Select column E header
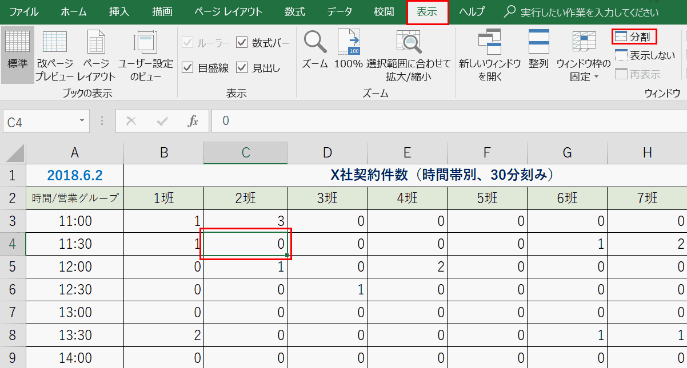Image resolution: width=687 pixels, height=368 pixels. tap(407, 152)
